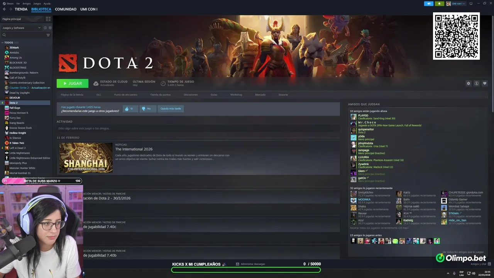Viewport: 494px width, 278px height.
Task: Open the DLC link
Action: click(99, 95)
